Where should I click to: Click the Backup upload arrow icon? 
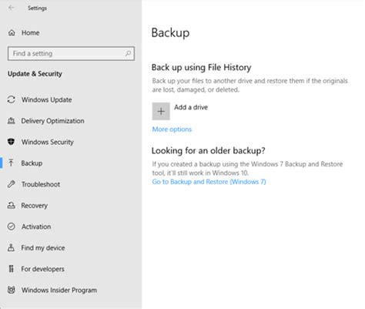tap(11, 163)
